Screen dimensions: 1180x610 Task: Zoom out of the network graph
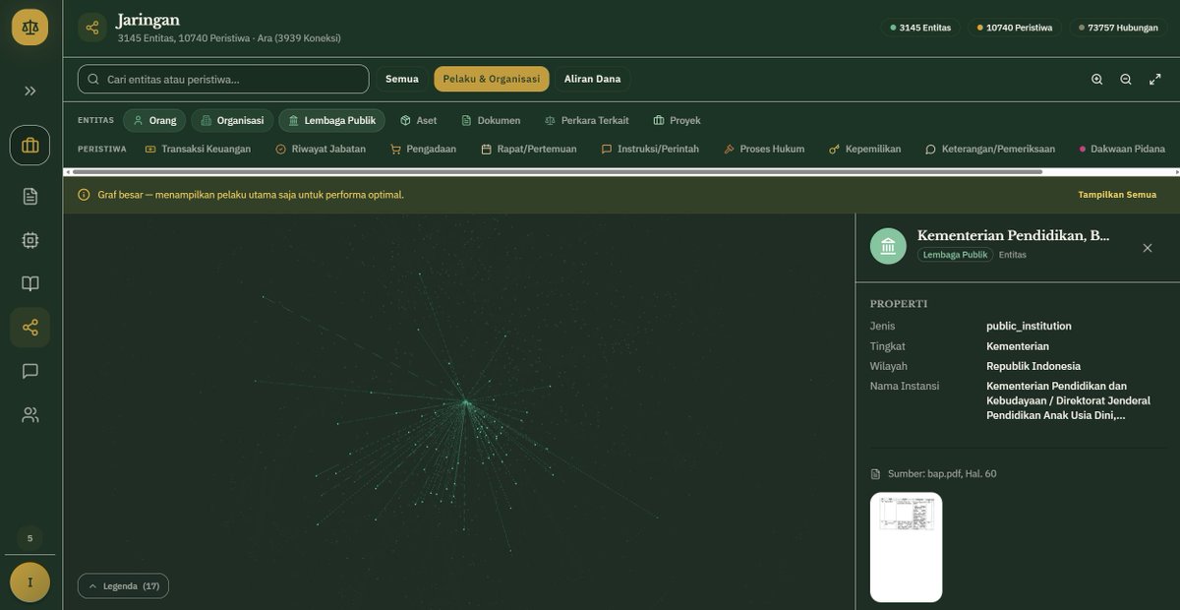[x=1124, y=78]
